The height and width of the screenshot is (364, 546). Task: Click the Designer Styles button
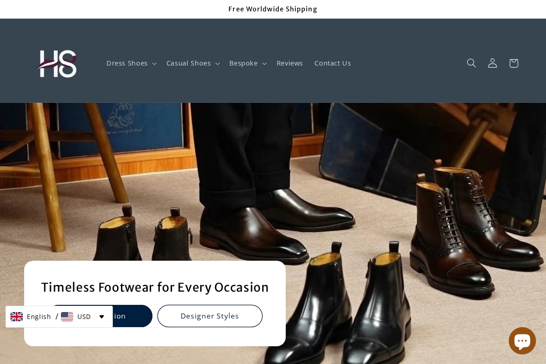210,316
